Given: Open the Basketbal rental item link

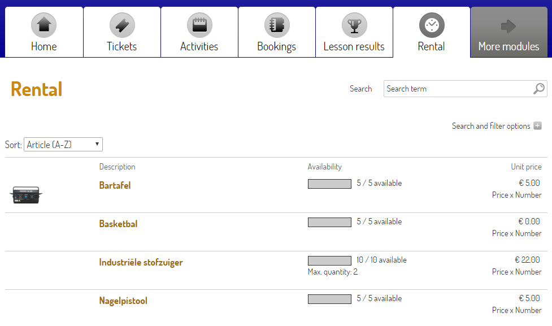Looking at the screenshot, I should pos(118,224).
